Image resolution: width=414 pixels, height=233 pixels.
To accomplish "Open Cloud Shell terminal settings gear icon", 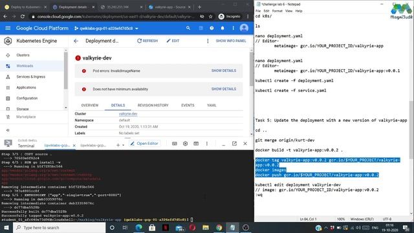I will point(186,144).
